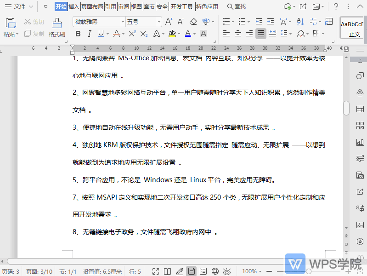Decrease paragraph indent
The image size is (367, 276).
[x=259, y=22]
